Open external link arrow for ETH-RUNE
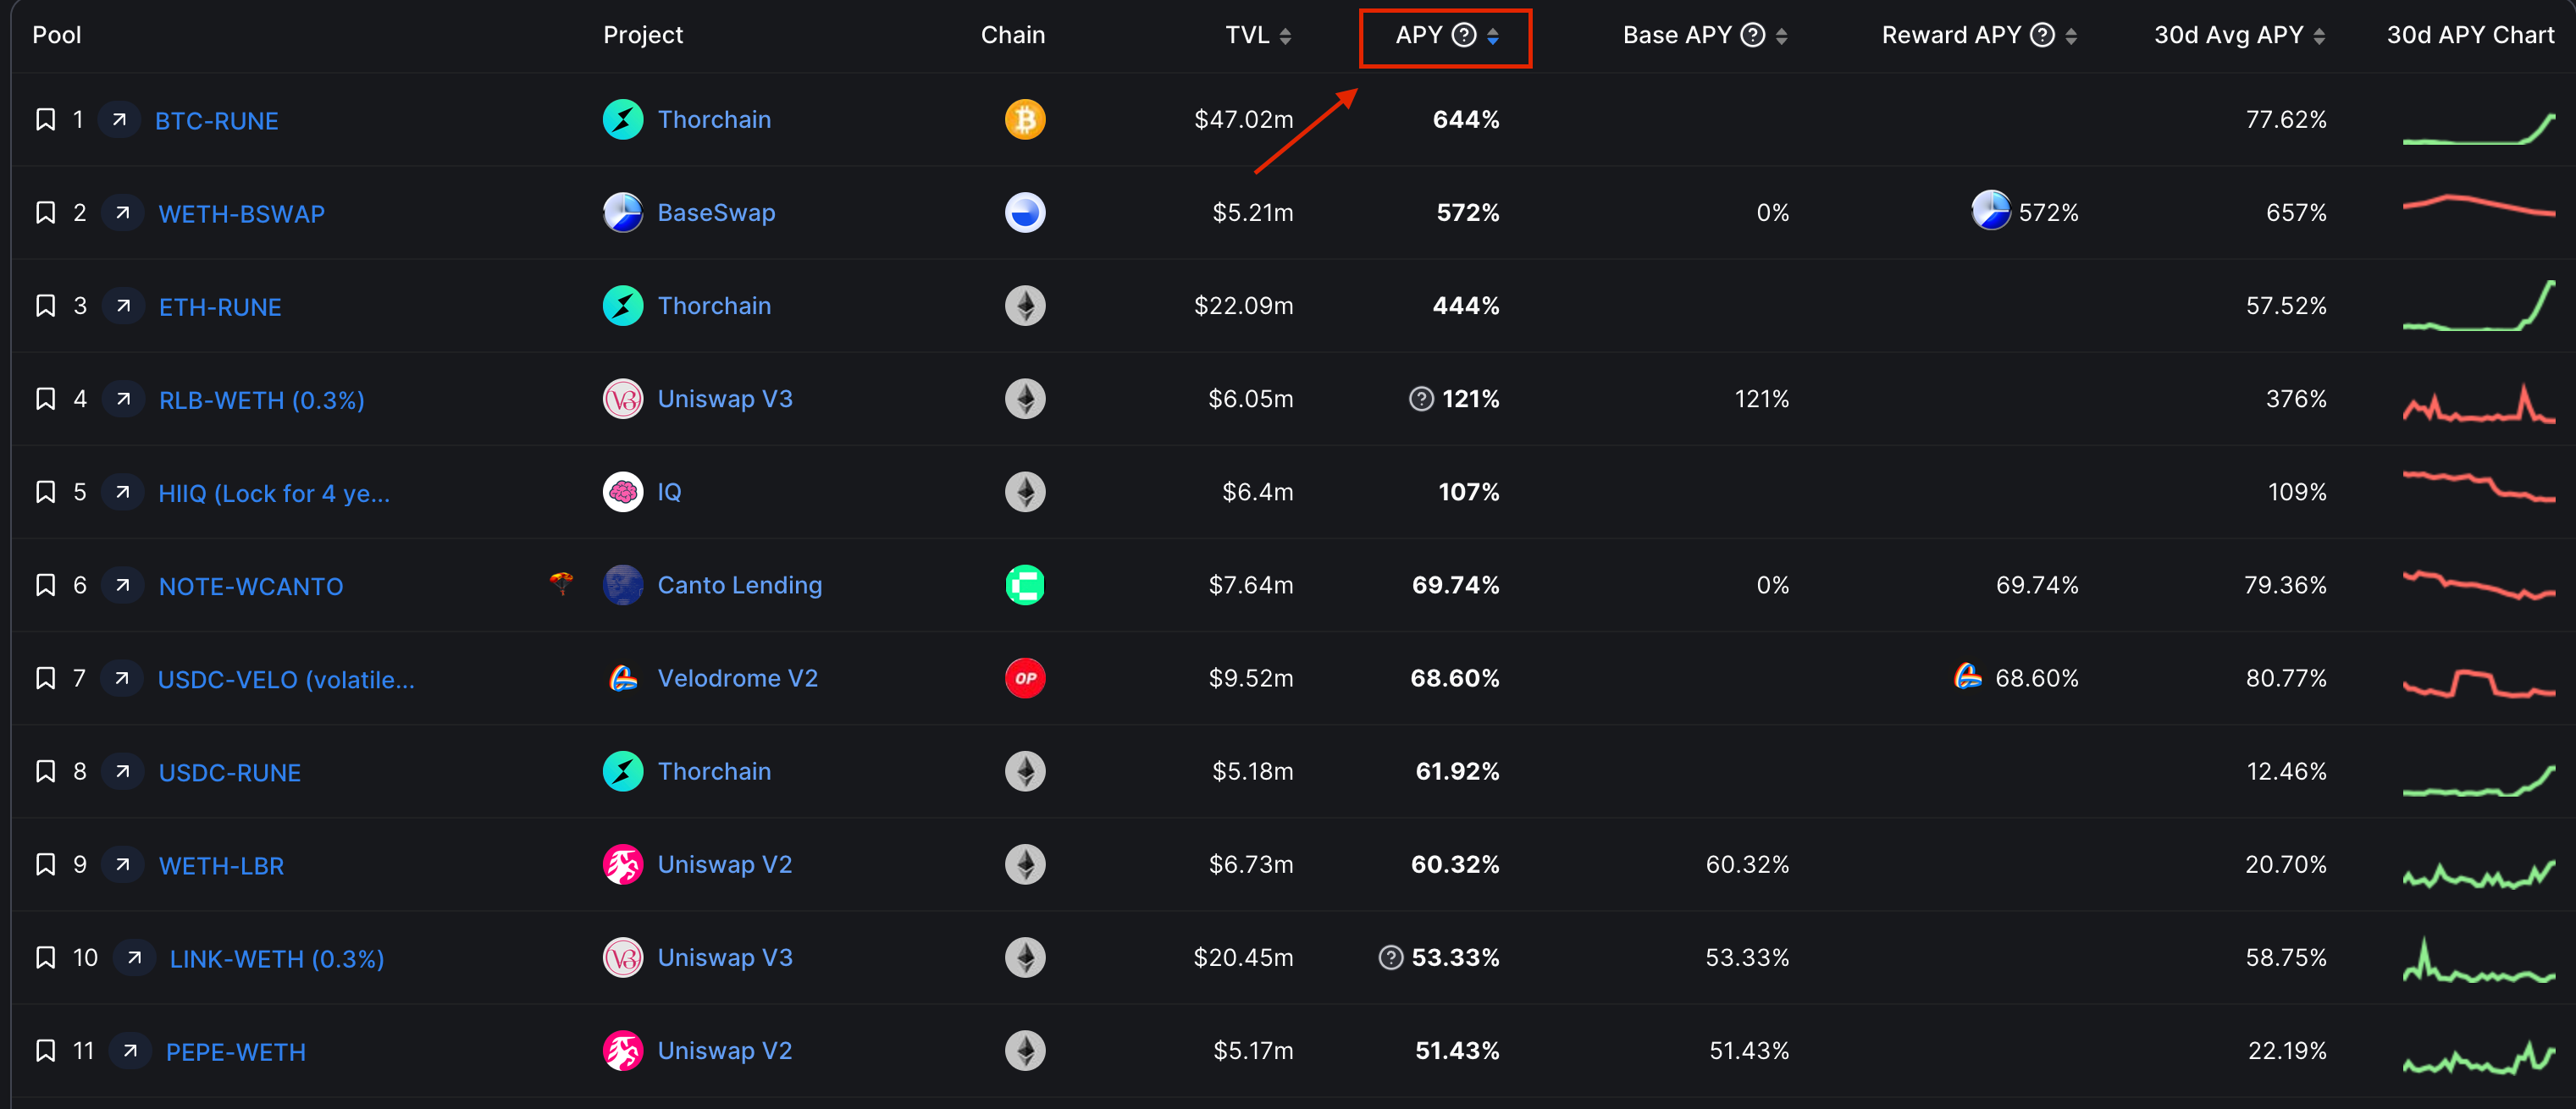The width and height of the screenshot is (2576, 1109). [123, 306]
